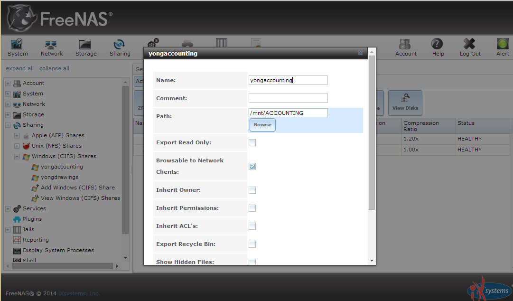
Task: Click View Windows (CIFS) Shares
Action: pos(80,198)
